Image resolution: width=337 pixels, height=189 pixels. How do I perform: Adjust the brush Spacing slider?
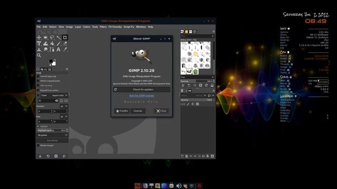pyautogui.click(x=197, y=81)
